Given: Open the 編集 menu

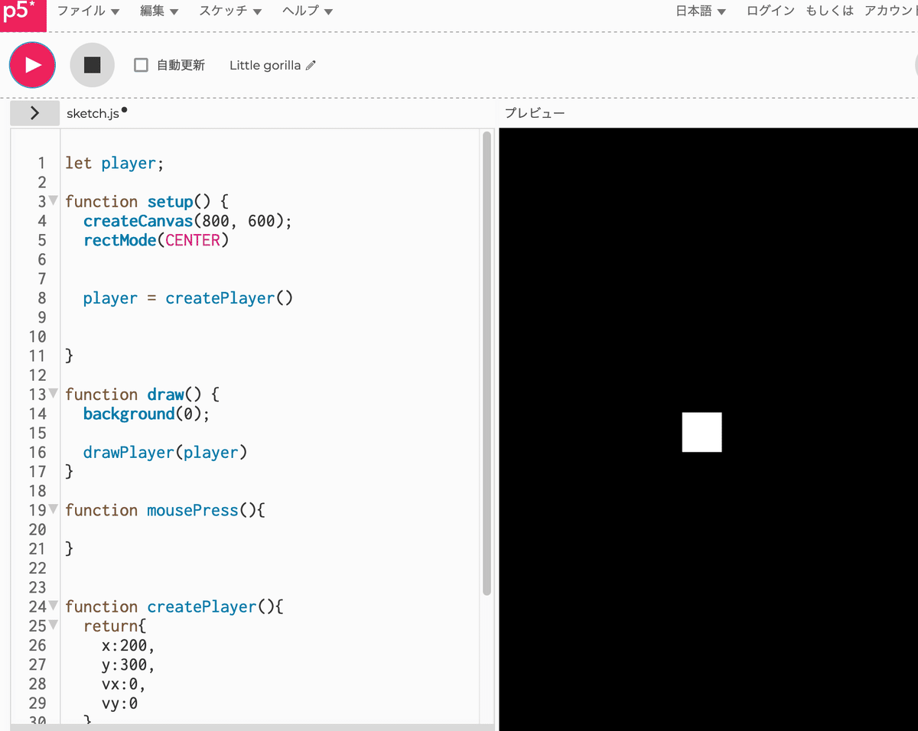Looking at the screenshot, I should click(155, 11).
